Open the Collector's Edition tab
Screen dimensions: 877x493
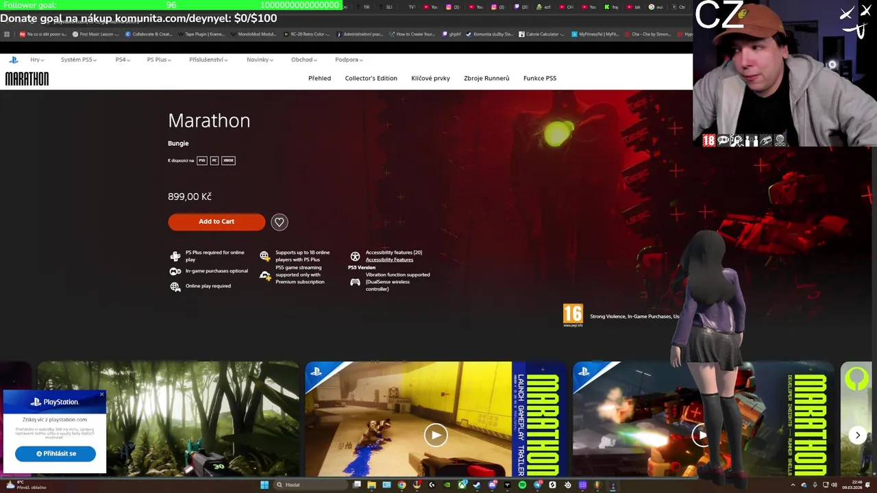click(371, 78)
